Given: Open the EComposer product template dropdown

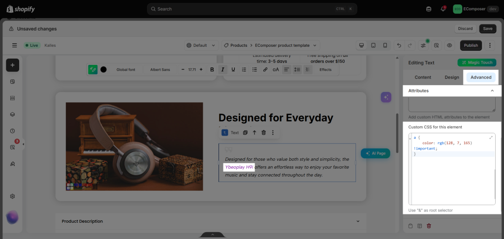Looking at the screenshot, I should pos(286,45).
